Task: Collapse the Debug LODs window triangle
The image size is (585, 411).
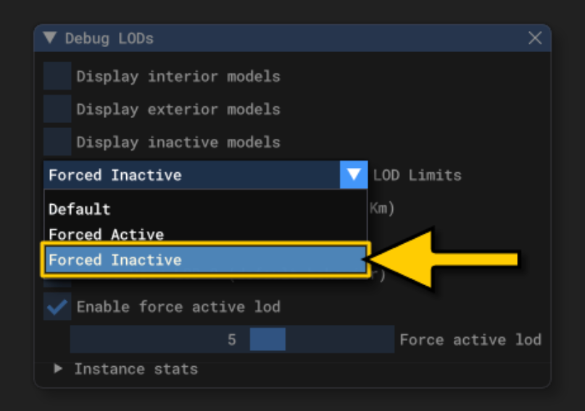Action: pyautogui.click(x=50, y=38)
